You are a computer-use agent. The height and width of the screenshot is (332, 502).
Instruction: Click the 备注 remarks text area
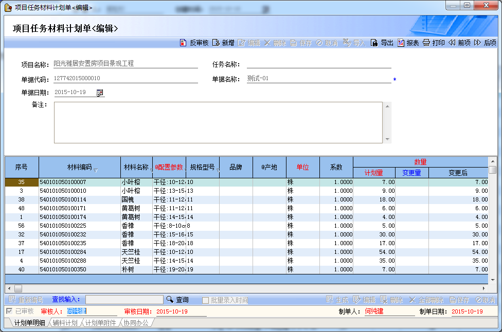(218, 122)
